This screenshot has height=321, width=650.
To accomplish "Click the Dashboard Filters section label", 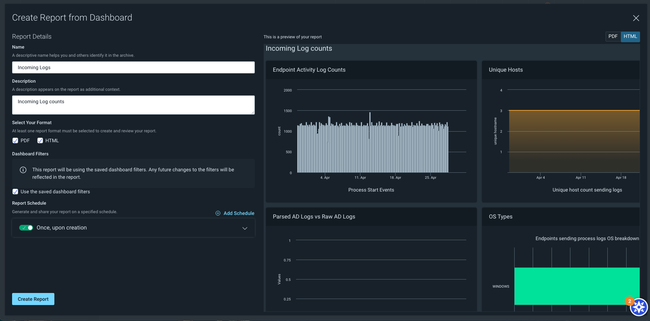I will click(x=30, y=154).
